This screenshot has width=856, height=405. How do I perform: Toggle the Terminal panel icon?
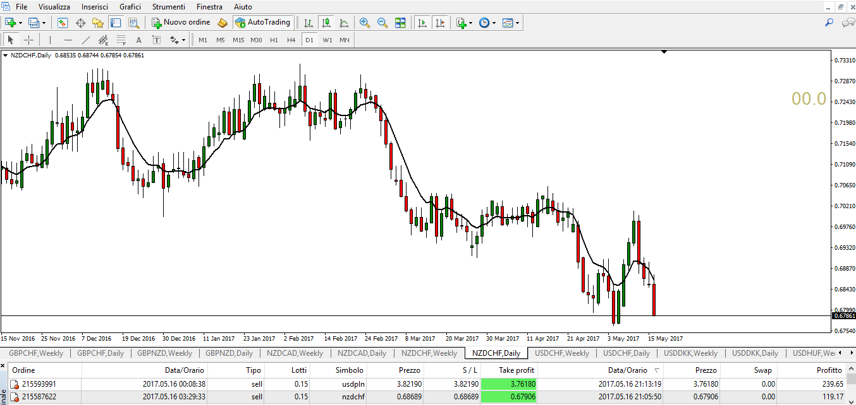116,23
